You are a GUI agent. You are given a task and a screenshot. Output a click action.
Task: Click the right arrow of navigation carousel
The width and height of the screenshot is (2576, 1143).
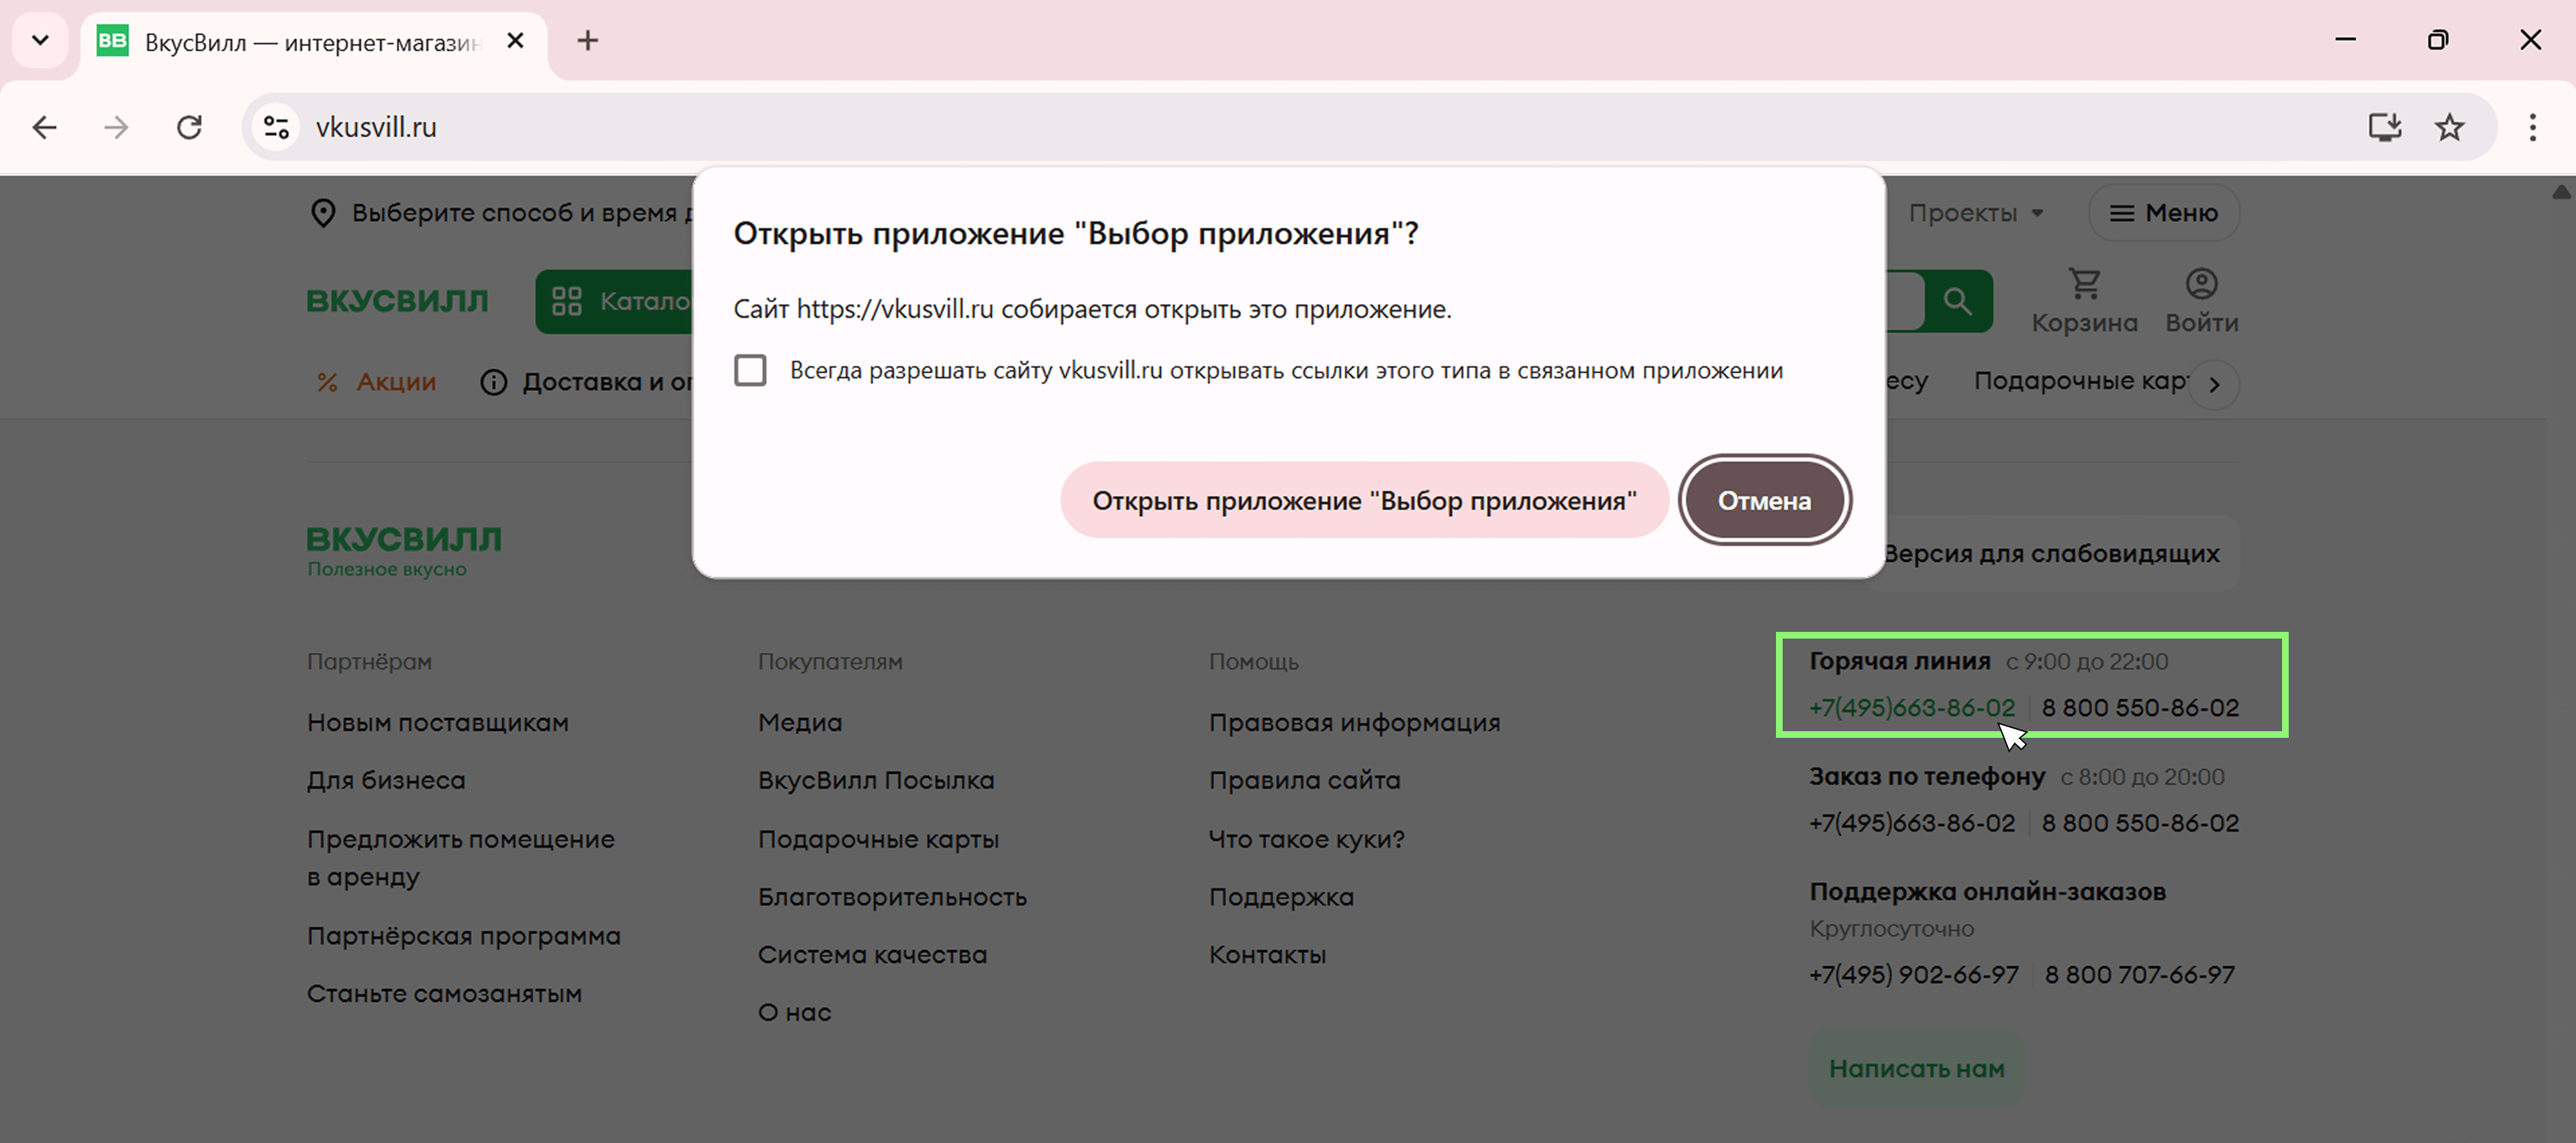tap(2214, 384)
